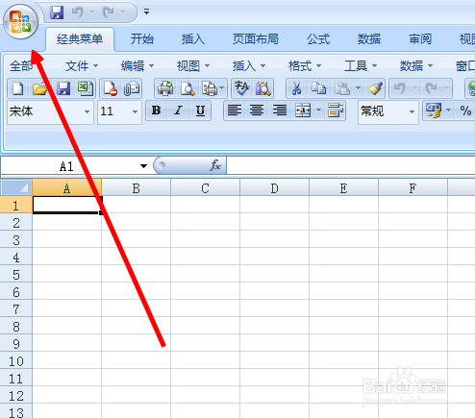
Task: Cut selection with scissors icon
Action: pos(297,88)
